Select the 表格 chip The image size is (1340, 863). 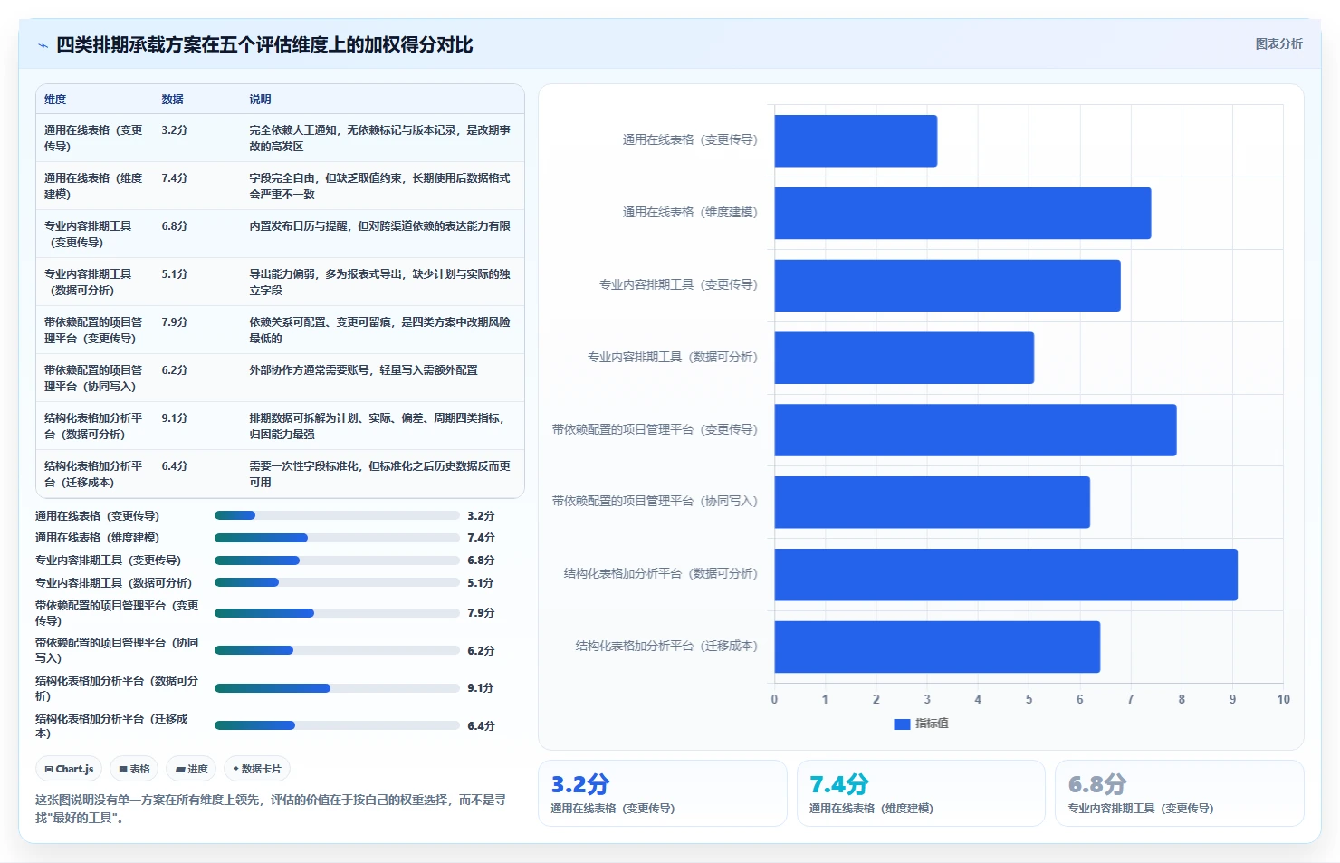tap(134, 769)
